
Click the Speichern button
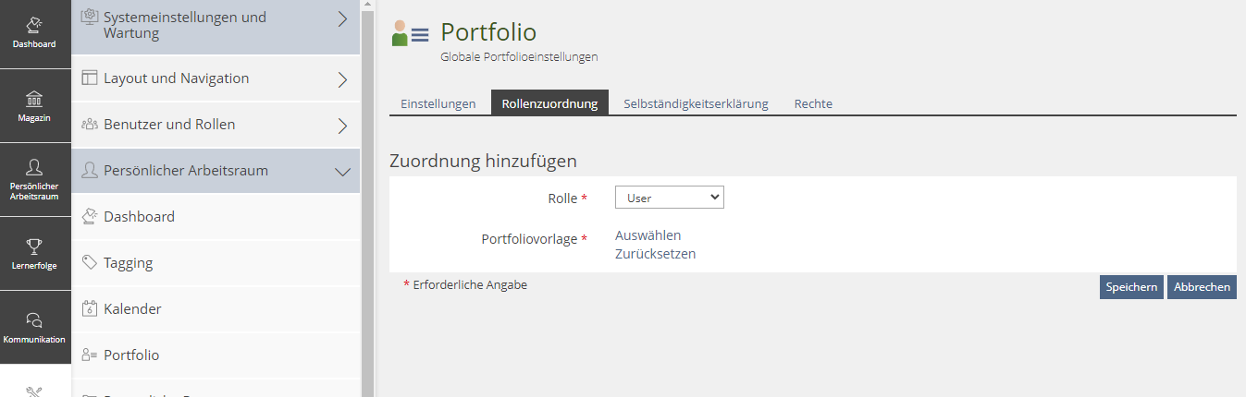tap(1131, 287)
